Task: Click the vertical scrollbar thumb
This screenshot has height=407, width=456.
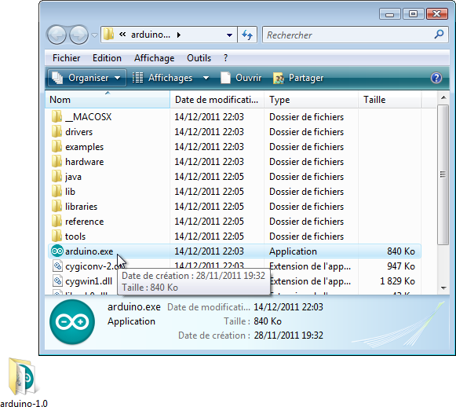Action: (443, 174)
